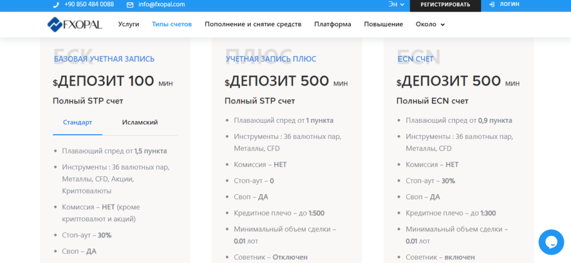Click the FXOPAL logo
This screenshot has height=263, width=571.
click(x=75, y=24)
